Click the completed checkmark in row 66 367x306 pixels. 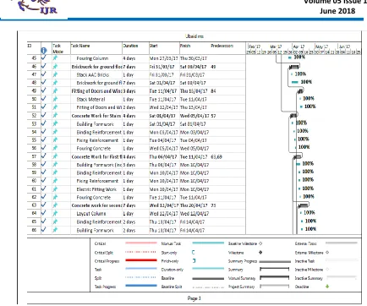pyautogui.click(x=44, y=230)
